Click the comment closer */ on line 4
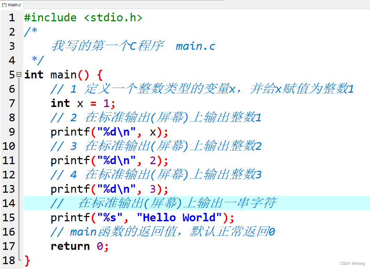The image size is (370, 269). coord(38,60)
